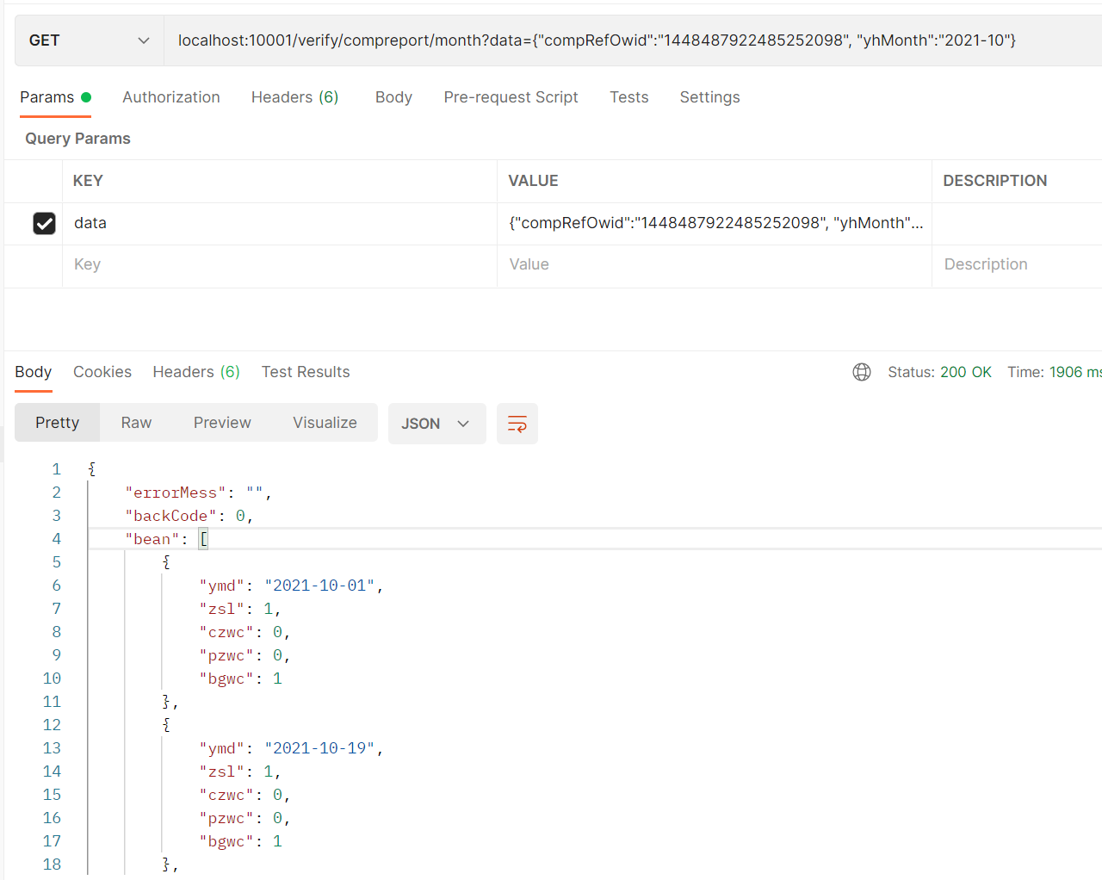Click the data key cell
Viewport: 1102px width, 880px height.
tap(280, 224)
